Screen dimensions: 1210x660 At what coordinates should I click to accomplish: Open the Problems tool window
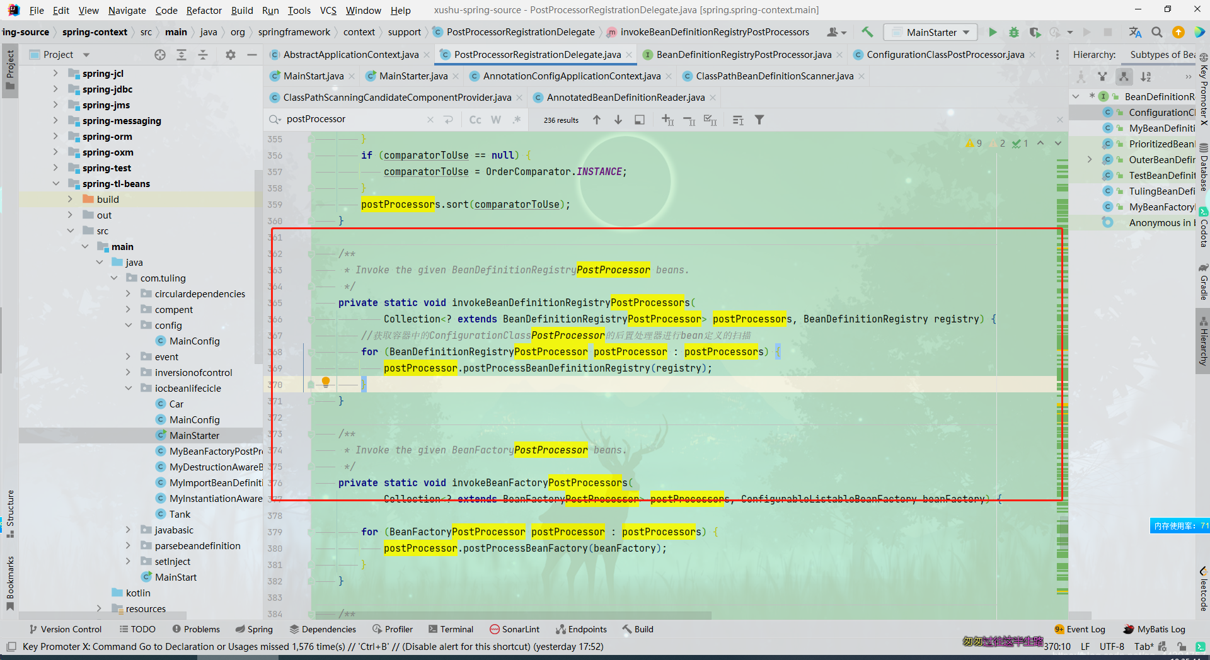click(196, 629)
